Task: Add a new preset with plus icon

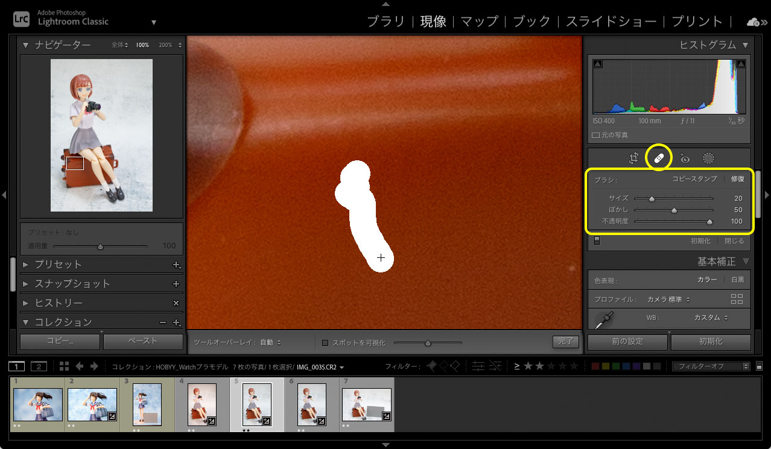Action: click(x=177, y=265)
